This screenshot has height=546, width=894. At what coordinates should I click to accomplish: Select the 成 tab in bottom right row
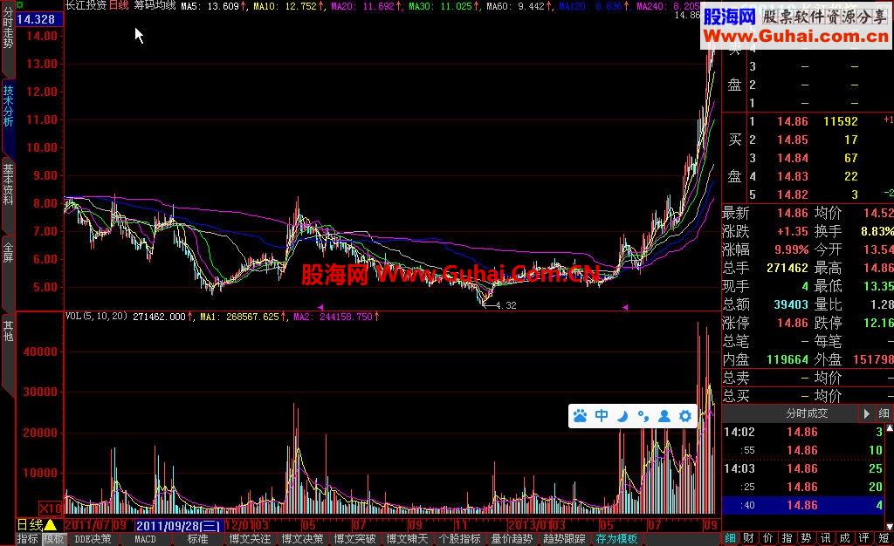coord(845,538)
